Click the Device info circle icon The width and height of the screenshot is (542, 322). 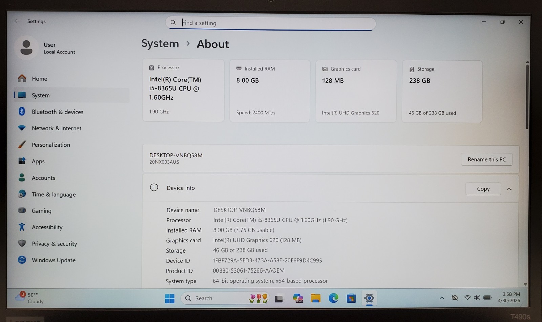[x=154, y=187]
